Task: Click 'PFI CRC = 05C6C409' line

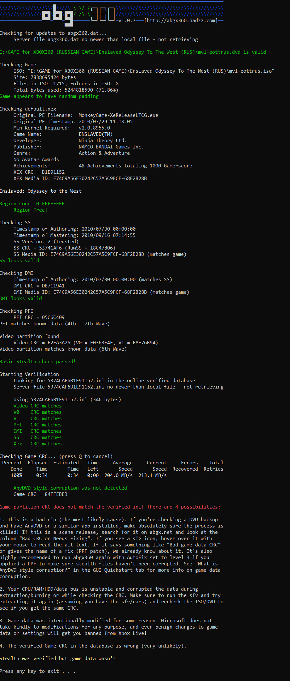Action: 39,317
